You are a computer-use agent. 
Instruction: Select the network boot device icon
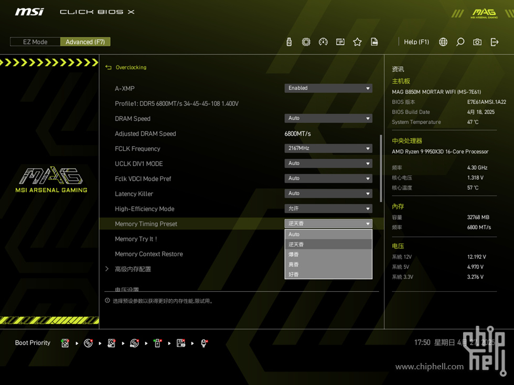click(204, 343)
